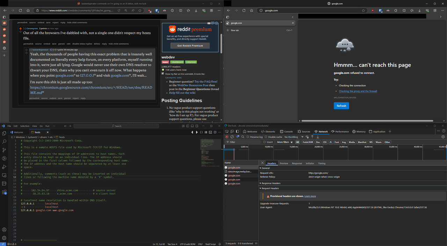This screenshot has height=246, width=447.
Task: Click the Import HAR upload arrow in DevTools
Action: (x=312, y=137)
